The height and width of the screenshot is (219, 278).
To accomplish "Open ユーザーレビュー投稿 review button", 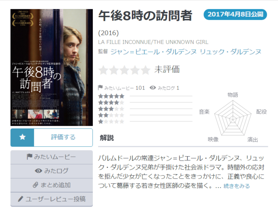I will (x=52, y=199).
